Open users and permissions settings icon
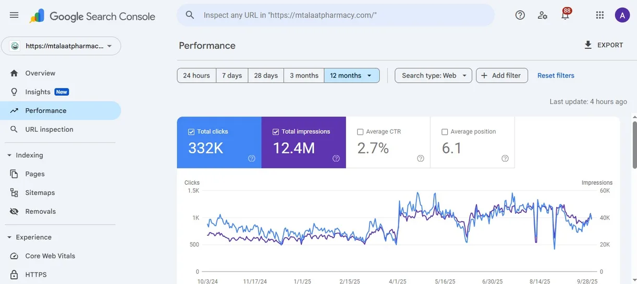This screenshot has width=637, height=284. pyautogui.click(x=543, y=15)
